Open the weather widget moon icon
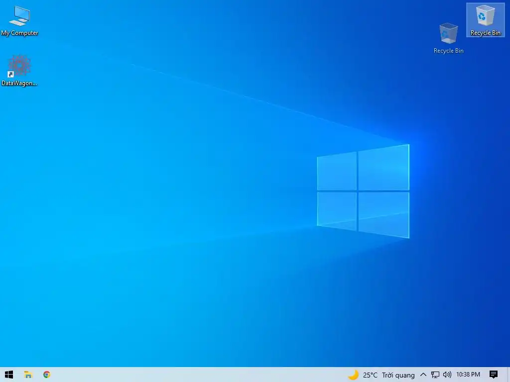Screen dimensions: 510x382 (x=353, y=375)
